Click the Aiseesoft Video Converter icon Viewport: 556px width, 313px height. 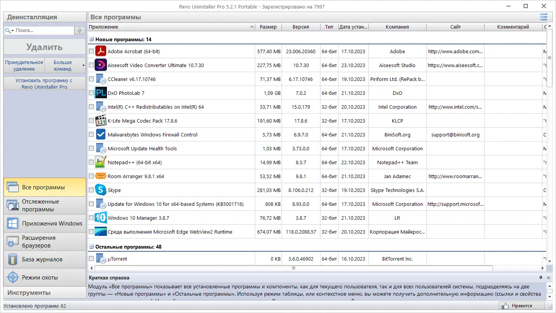(x=101, y=65)
